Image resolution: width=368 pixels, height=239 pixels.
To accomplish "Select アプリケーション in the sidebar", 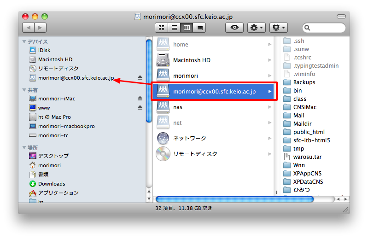I will 58,193.
